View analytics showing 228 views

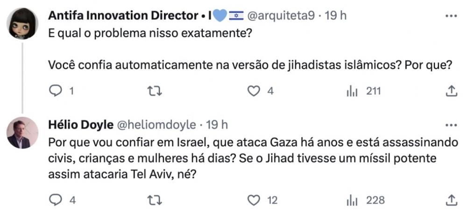(x=352, y=200)
